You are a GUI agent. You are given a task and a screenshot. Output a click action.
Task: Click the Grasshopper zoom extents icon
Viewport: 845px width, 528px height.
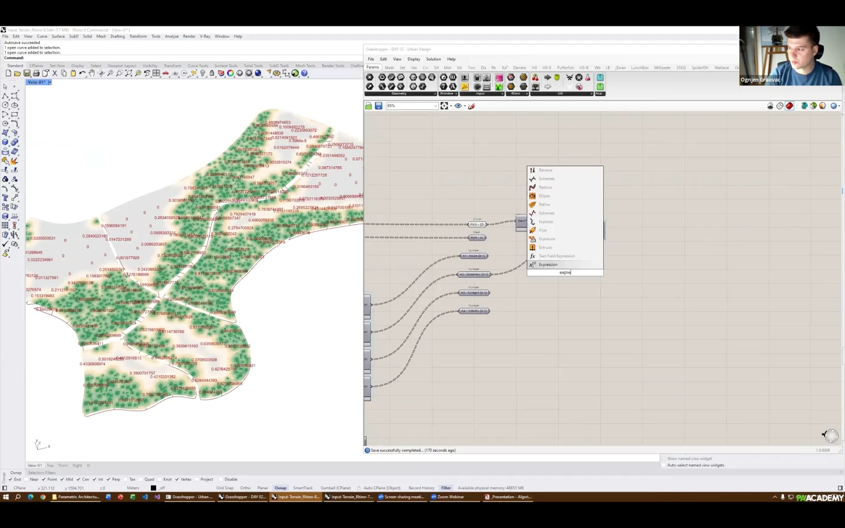tap(444, 106)
